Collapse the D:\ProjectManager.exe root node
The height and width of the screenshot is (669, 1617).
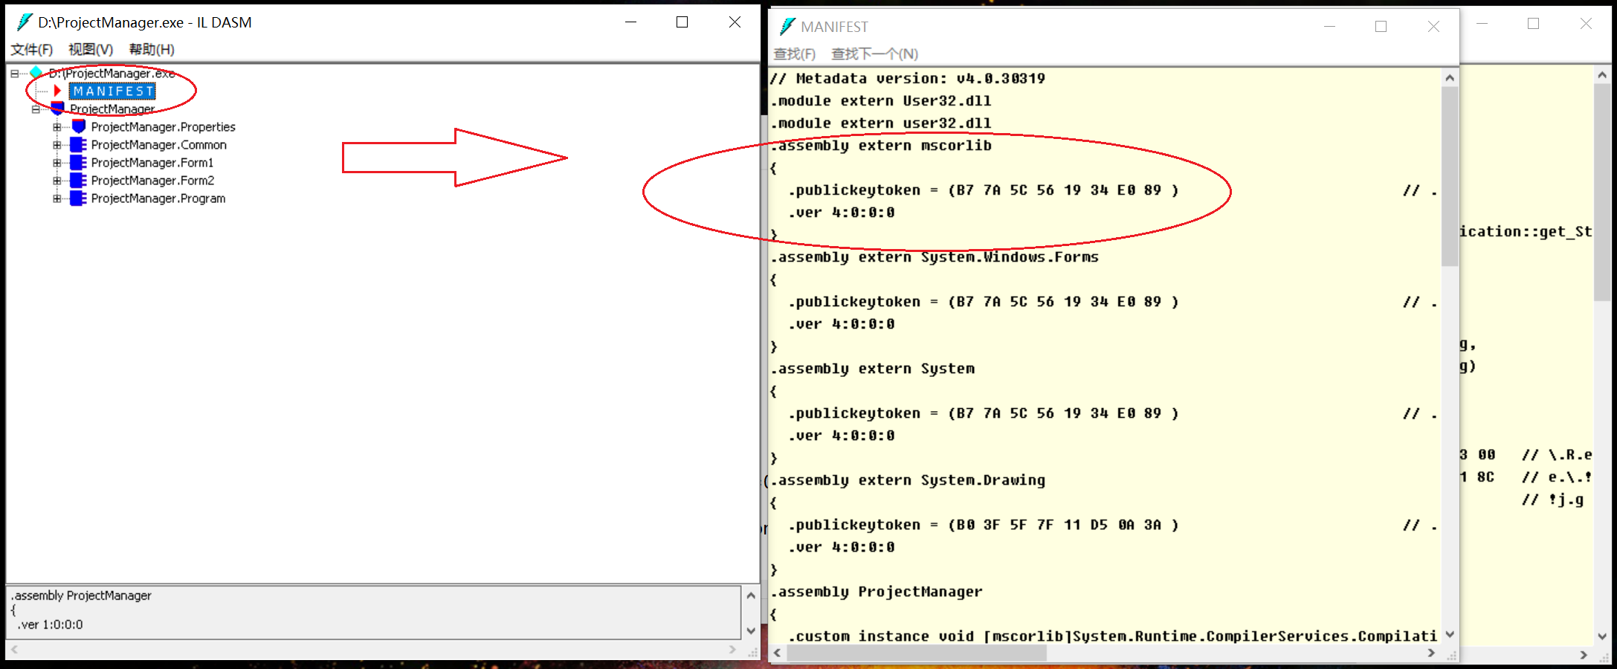click(14, 74)
